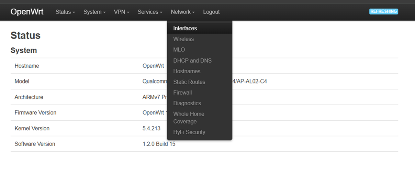Expand the VPN dropdown menu
The width and height of the screenshot is (415, 174).
point(122,12)
